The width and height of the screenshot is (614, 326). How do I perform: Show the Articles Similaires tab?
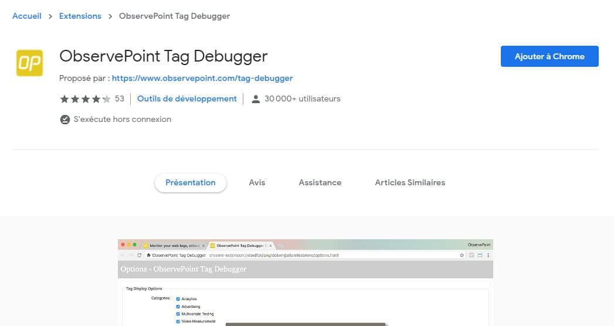(410, 182)
